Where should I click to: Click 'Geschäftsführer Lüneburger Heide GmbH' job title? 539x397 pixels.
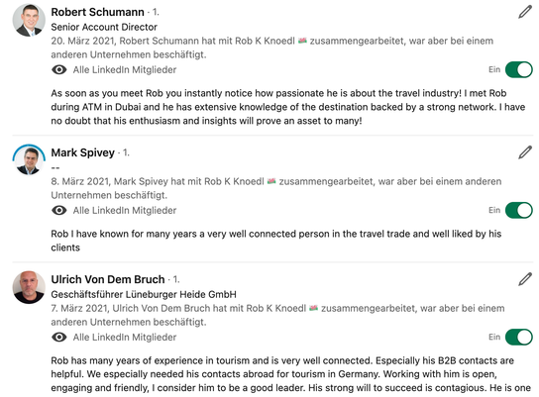pyautogui.click(x=144, y=294)
